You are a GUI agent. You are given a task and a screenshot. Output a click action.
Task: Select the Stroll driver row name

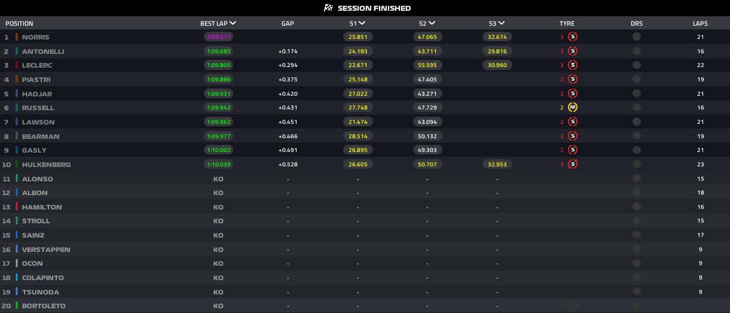coord(36,221)
